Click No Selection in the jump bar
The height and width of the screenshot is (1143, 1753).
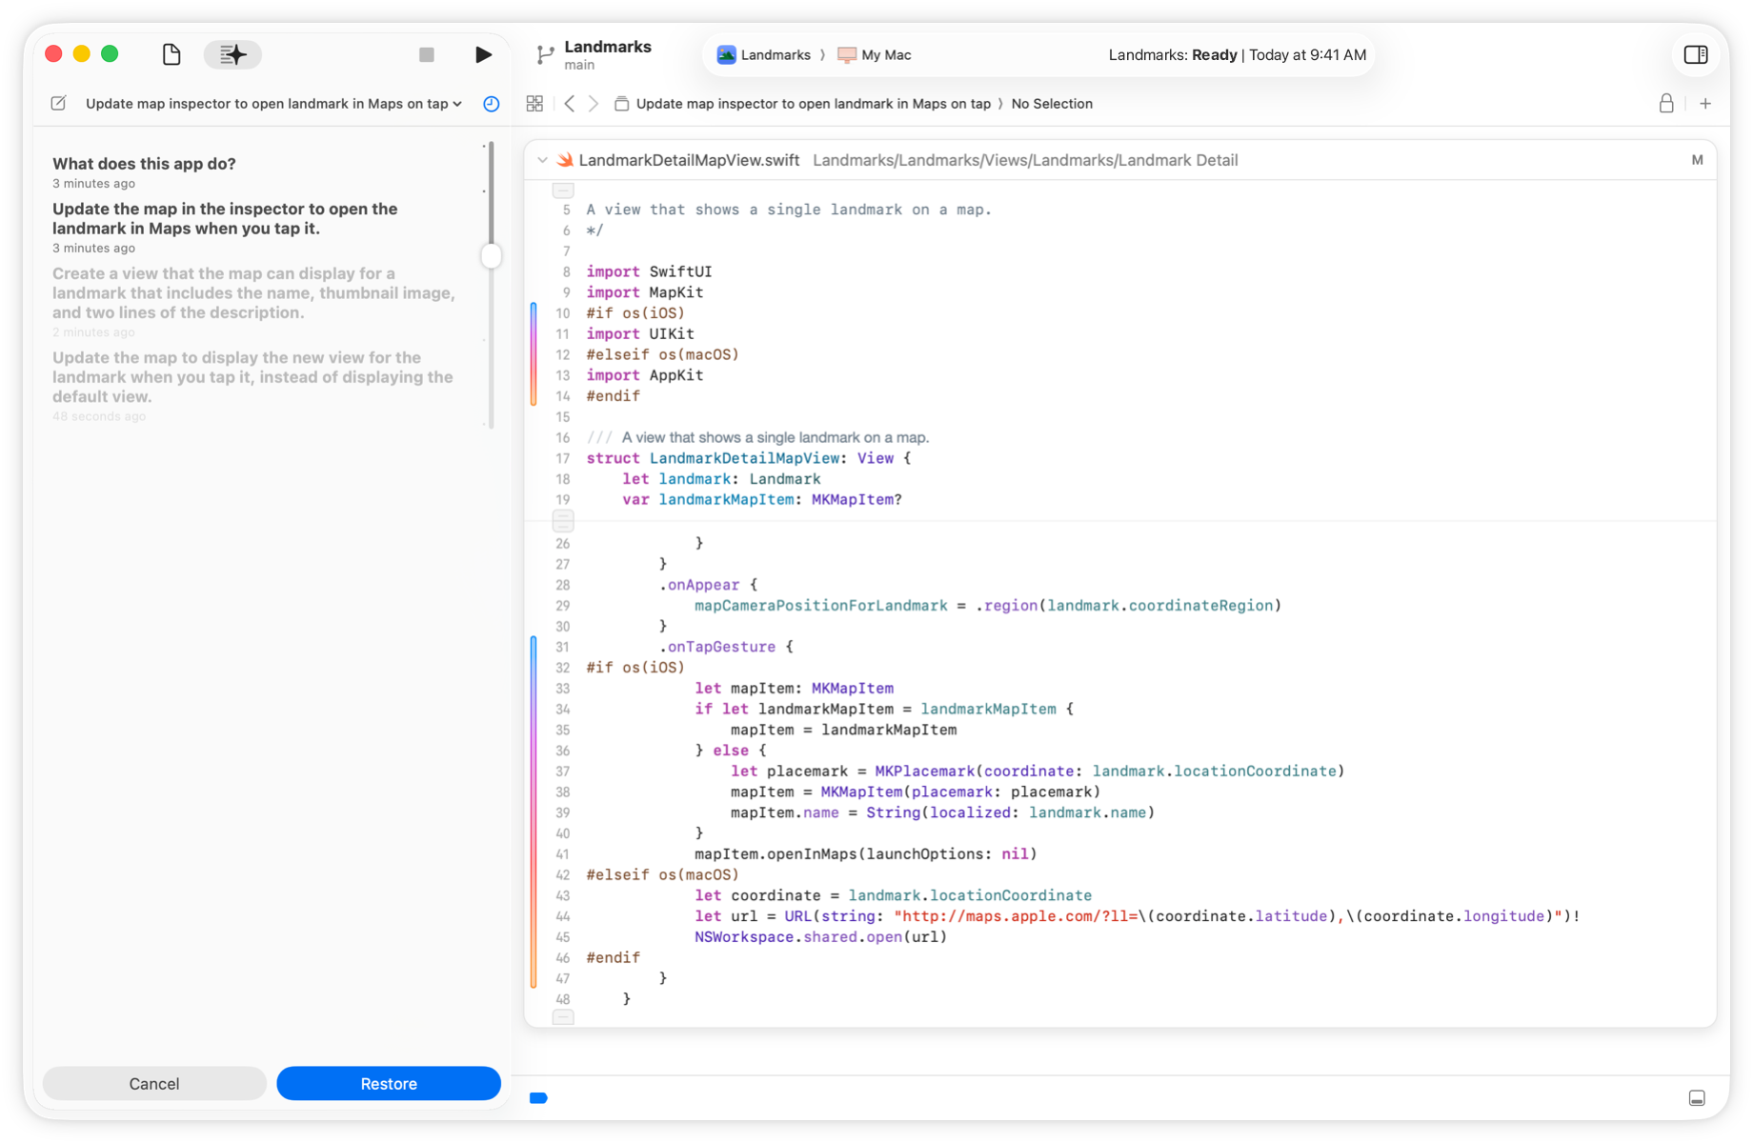pyautogui.click(x=1052, y=103)
